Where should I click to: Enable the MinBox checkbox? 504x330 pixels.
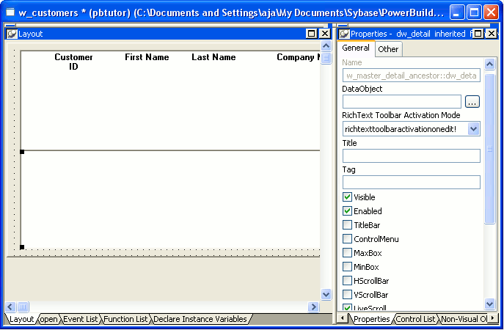pos(347,267)
